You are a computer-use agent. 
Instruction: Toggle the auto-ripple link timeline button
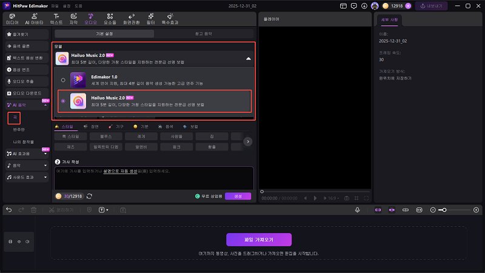pos(406,210)
